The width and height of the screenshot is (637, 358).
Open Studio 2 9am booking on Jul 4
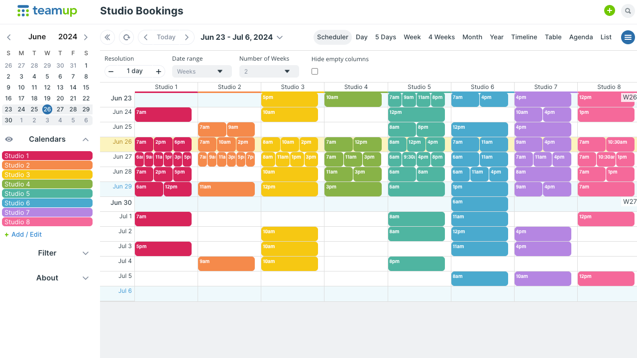coord(226,264)
